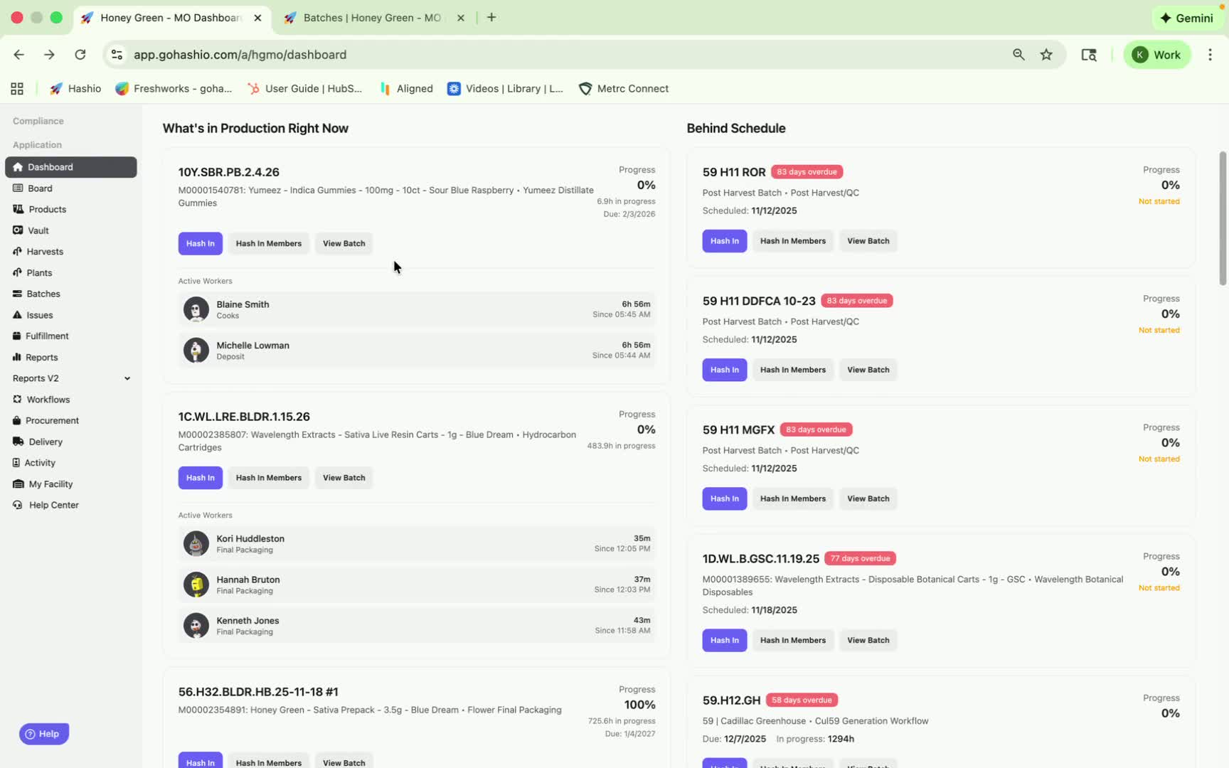This screenshot has height=768, width=1229.
Task: Open the Work profile button
Action: 1156,55
